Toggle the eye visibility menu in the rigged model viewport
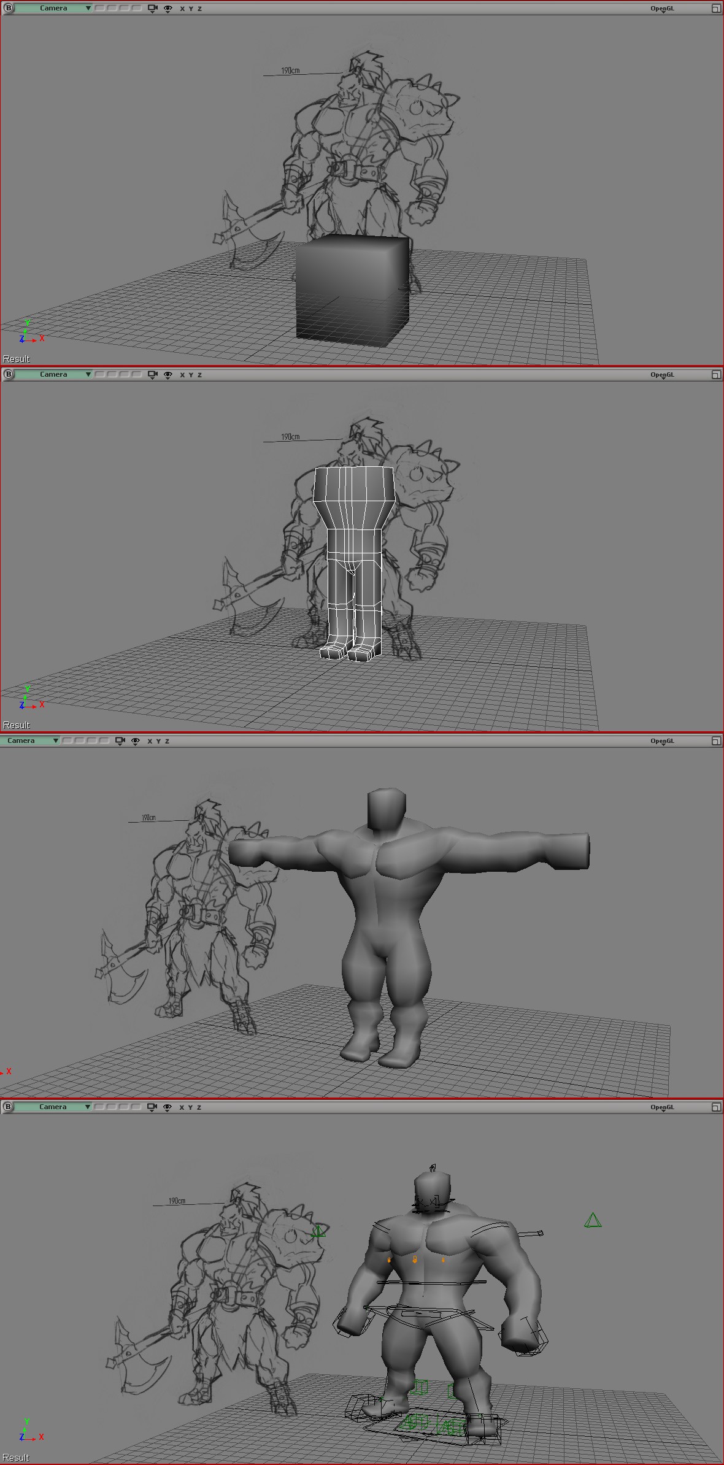Image resolution: width=724 pixels, height=1465 pixels. point(168,1107)
